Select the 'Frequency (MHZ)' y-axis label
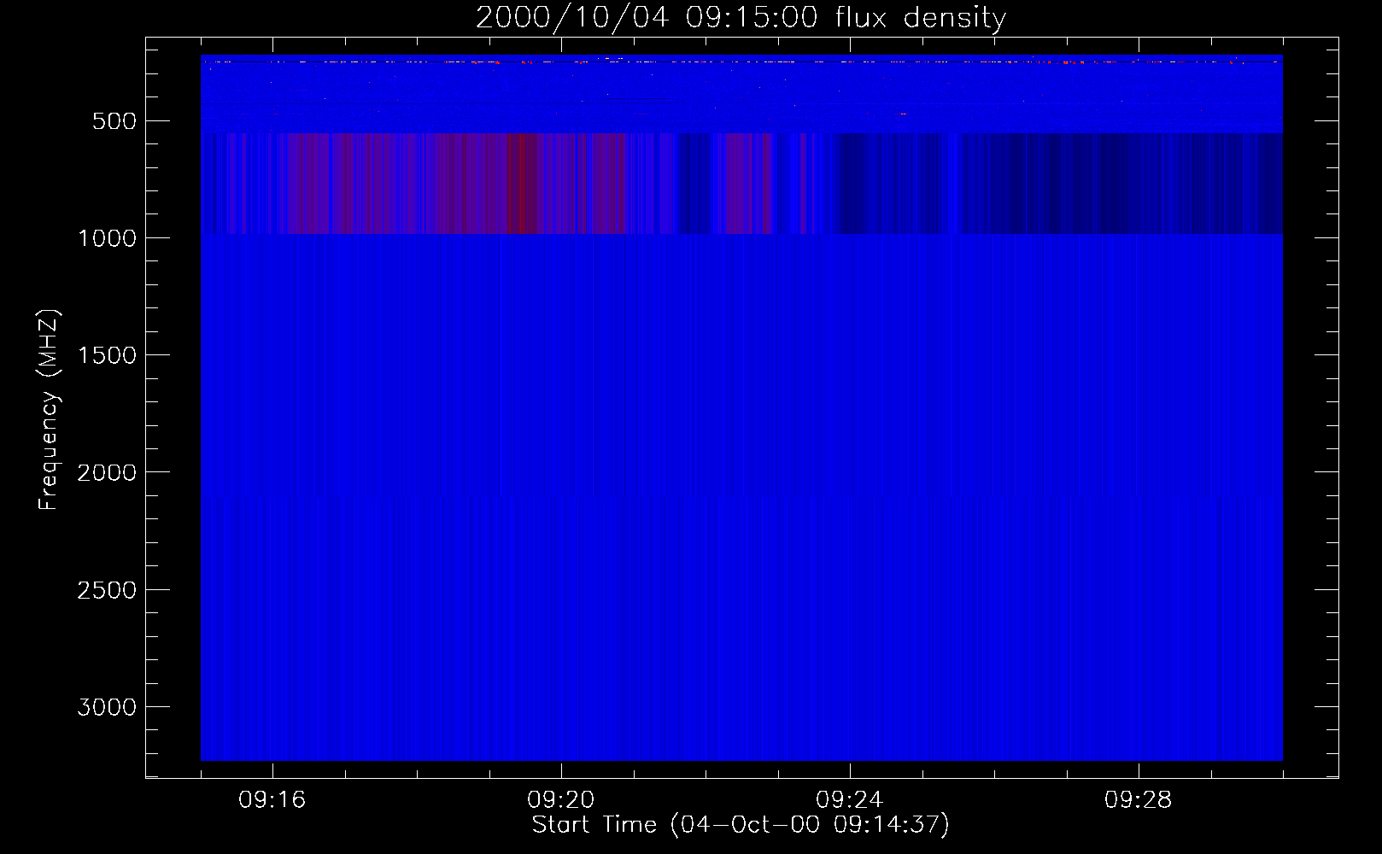 click(x=49, y=410)
